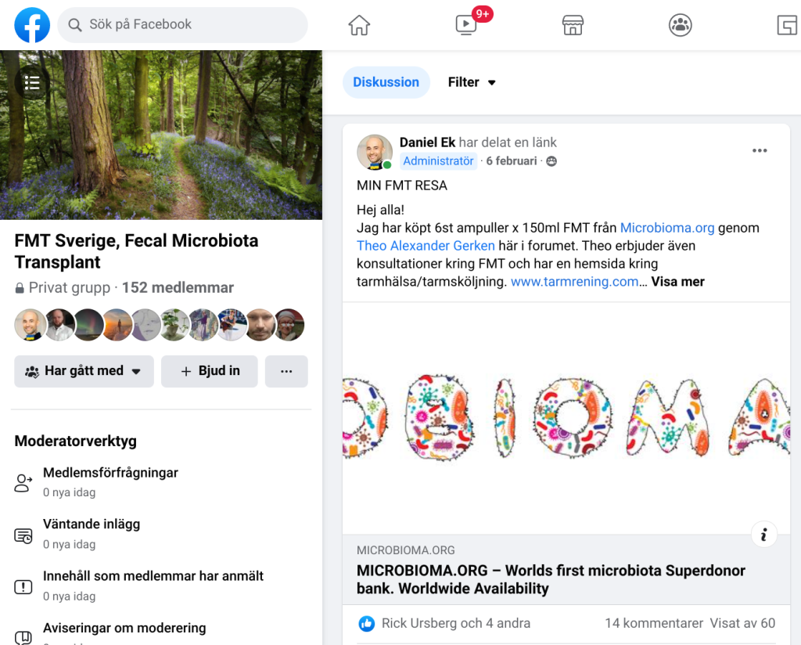Click the Facebook logo icon

[x=32, y=24]
